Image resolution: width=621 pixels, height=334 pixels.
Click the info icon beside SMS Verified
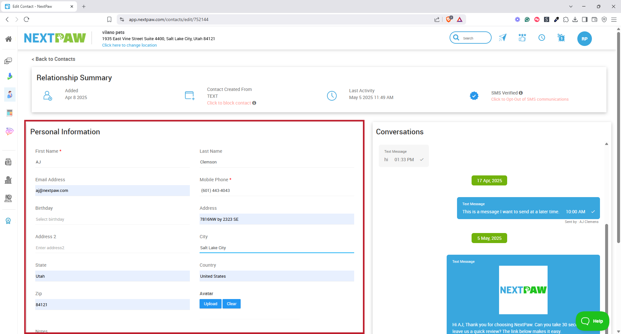click(521, 93)
